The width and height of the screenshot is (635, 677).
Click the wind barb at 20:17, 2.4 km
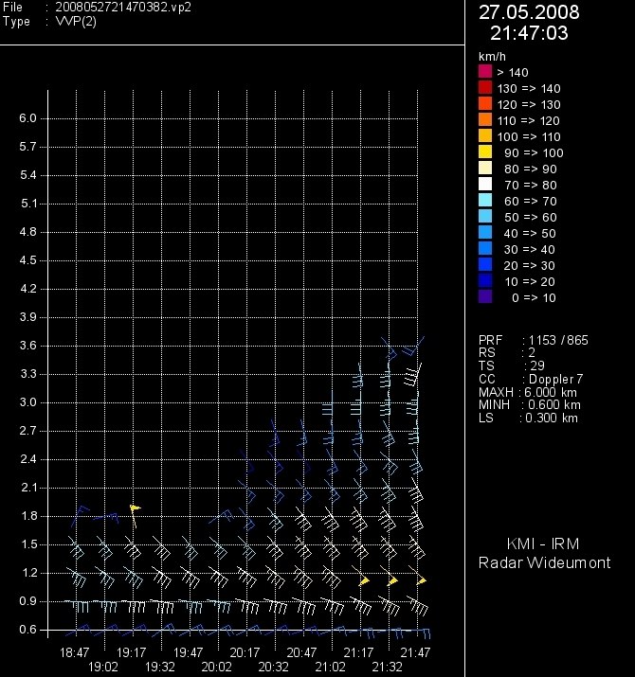coord(247,462)
